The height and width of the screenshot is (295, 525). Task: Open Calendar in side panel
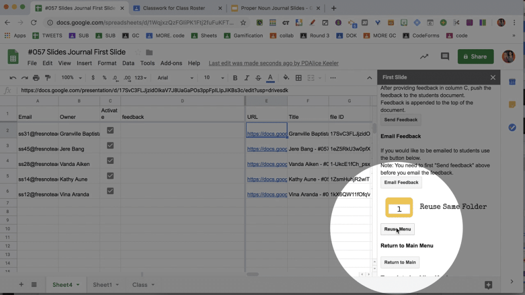[x=512, y=81]
